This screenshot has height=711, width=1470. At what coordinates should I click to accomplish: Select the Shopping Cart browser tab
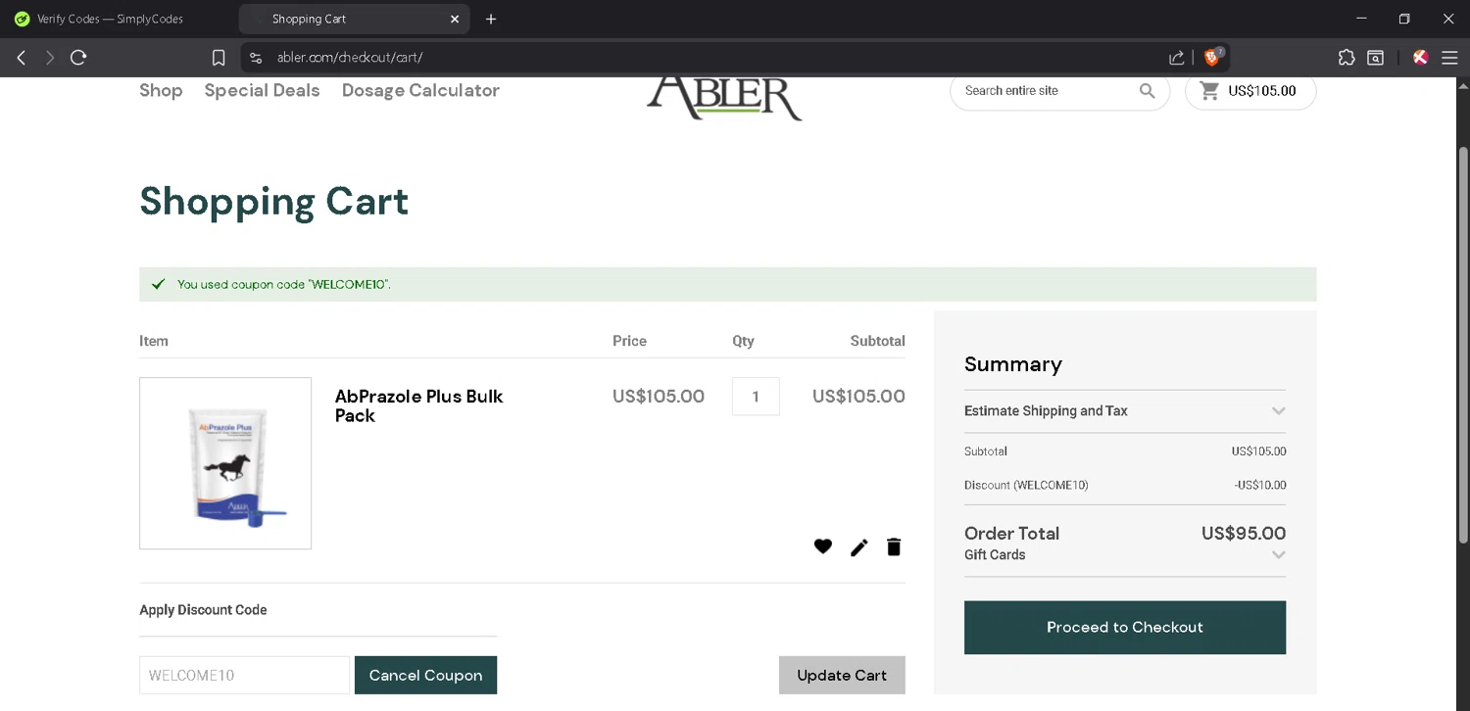[354, 19]
